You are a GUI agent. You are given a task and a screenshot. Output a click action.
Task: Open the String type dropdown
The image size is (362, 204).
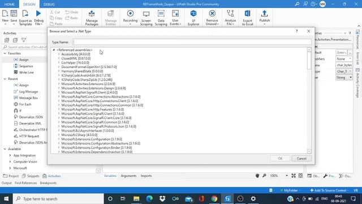(344, 78)
